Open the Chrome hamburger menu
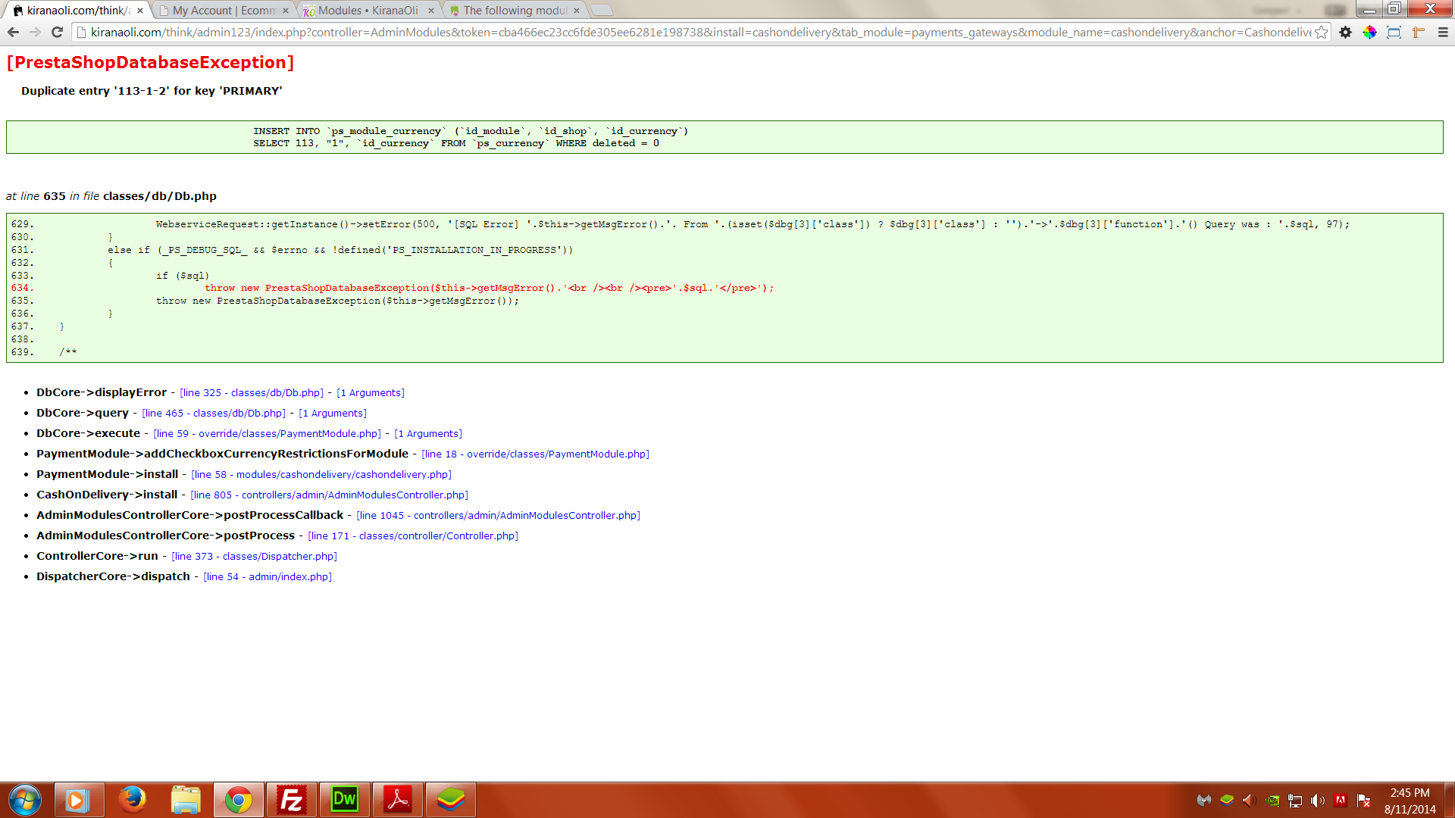1455x818 pixels. tap(1443, 33)
